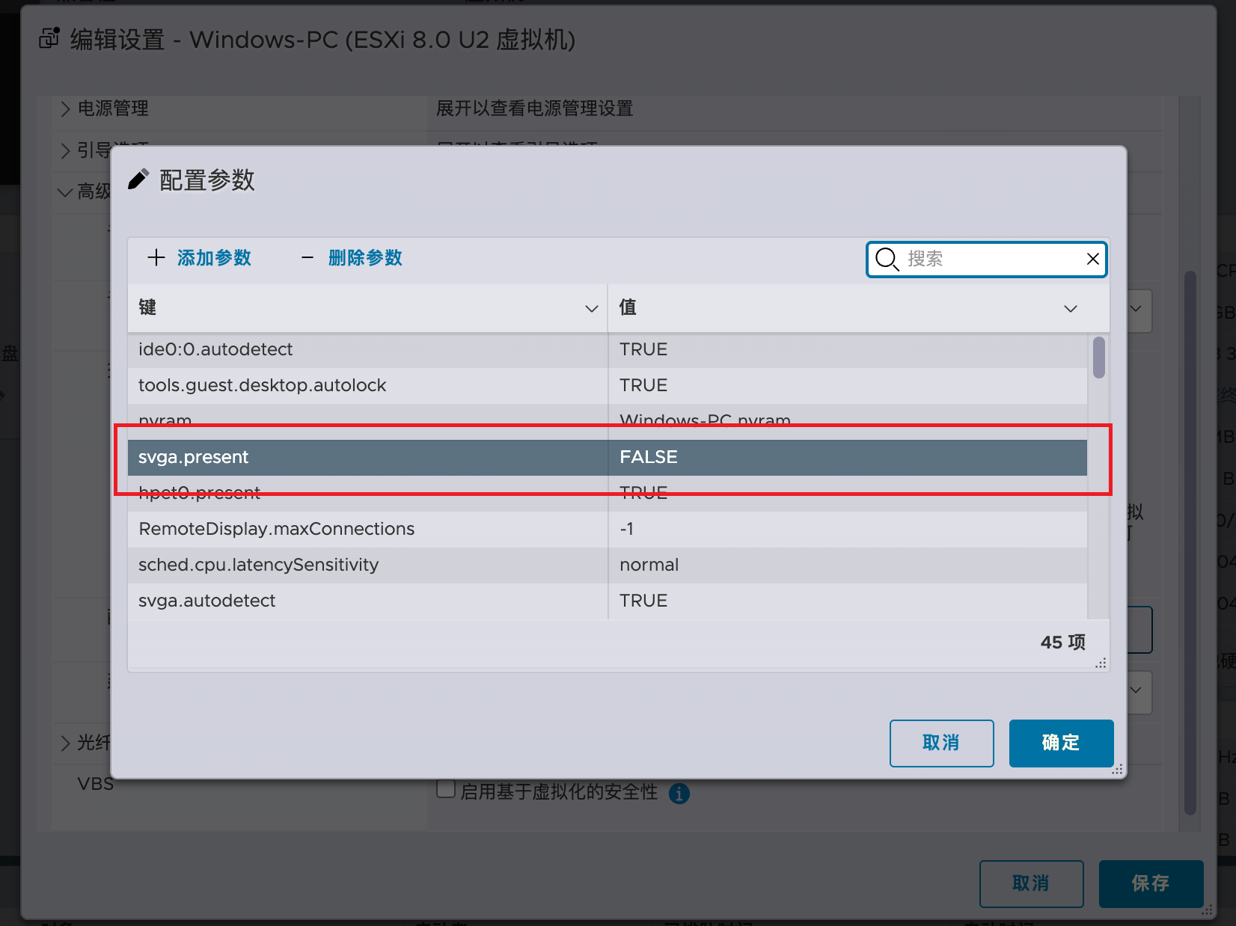This screenshot has height=926, width=1236.
Task: Select the svga.present parameter row
Action: (x=367, y=457)
